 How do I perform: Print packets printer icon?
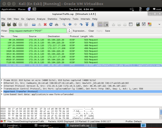(56, 24)
